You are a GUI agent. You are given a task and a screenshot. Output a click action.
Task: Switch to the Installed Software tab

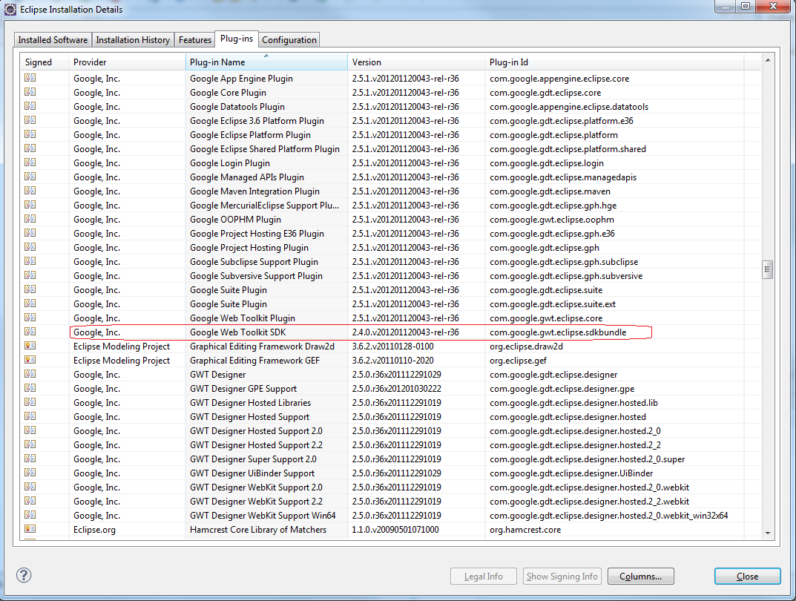click(52, 39)
